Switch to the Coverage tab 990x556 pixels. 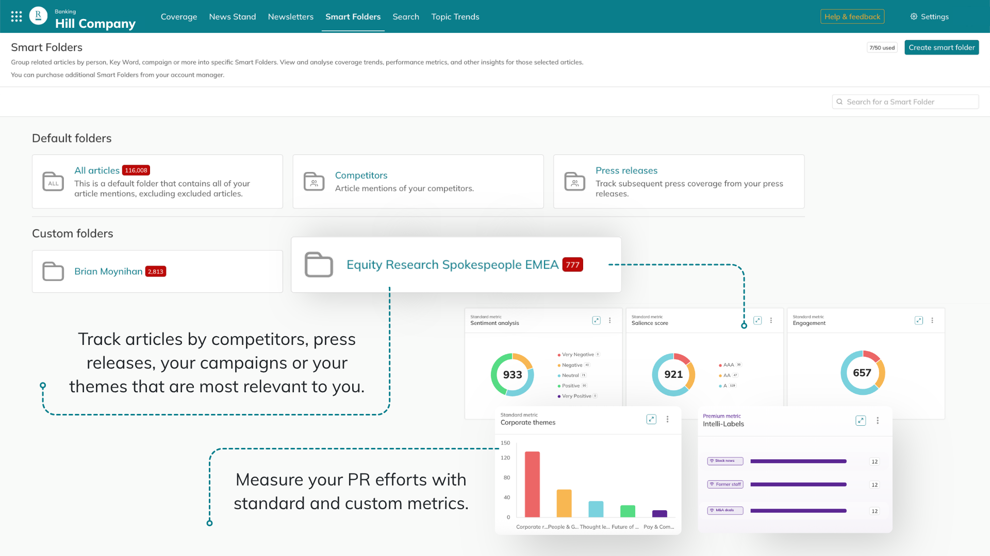178,16
